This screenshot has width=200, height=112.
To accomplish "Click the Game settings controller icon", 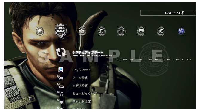I will pyautogui.click(x=60, y=78).
